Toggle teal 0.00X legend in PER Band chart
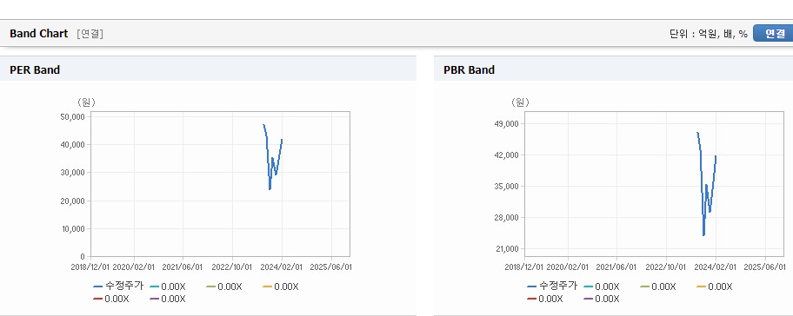The image size is (793, 316). pos(168,286)
